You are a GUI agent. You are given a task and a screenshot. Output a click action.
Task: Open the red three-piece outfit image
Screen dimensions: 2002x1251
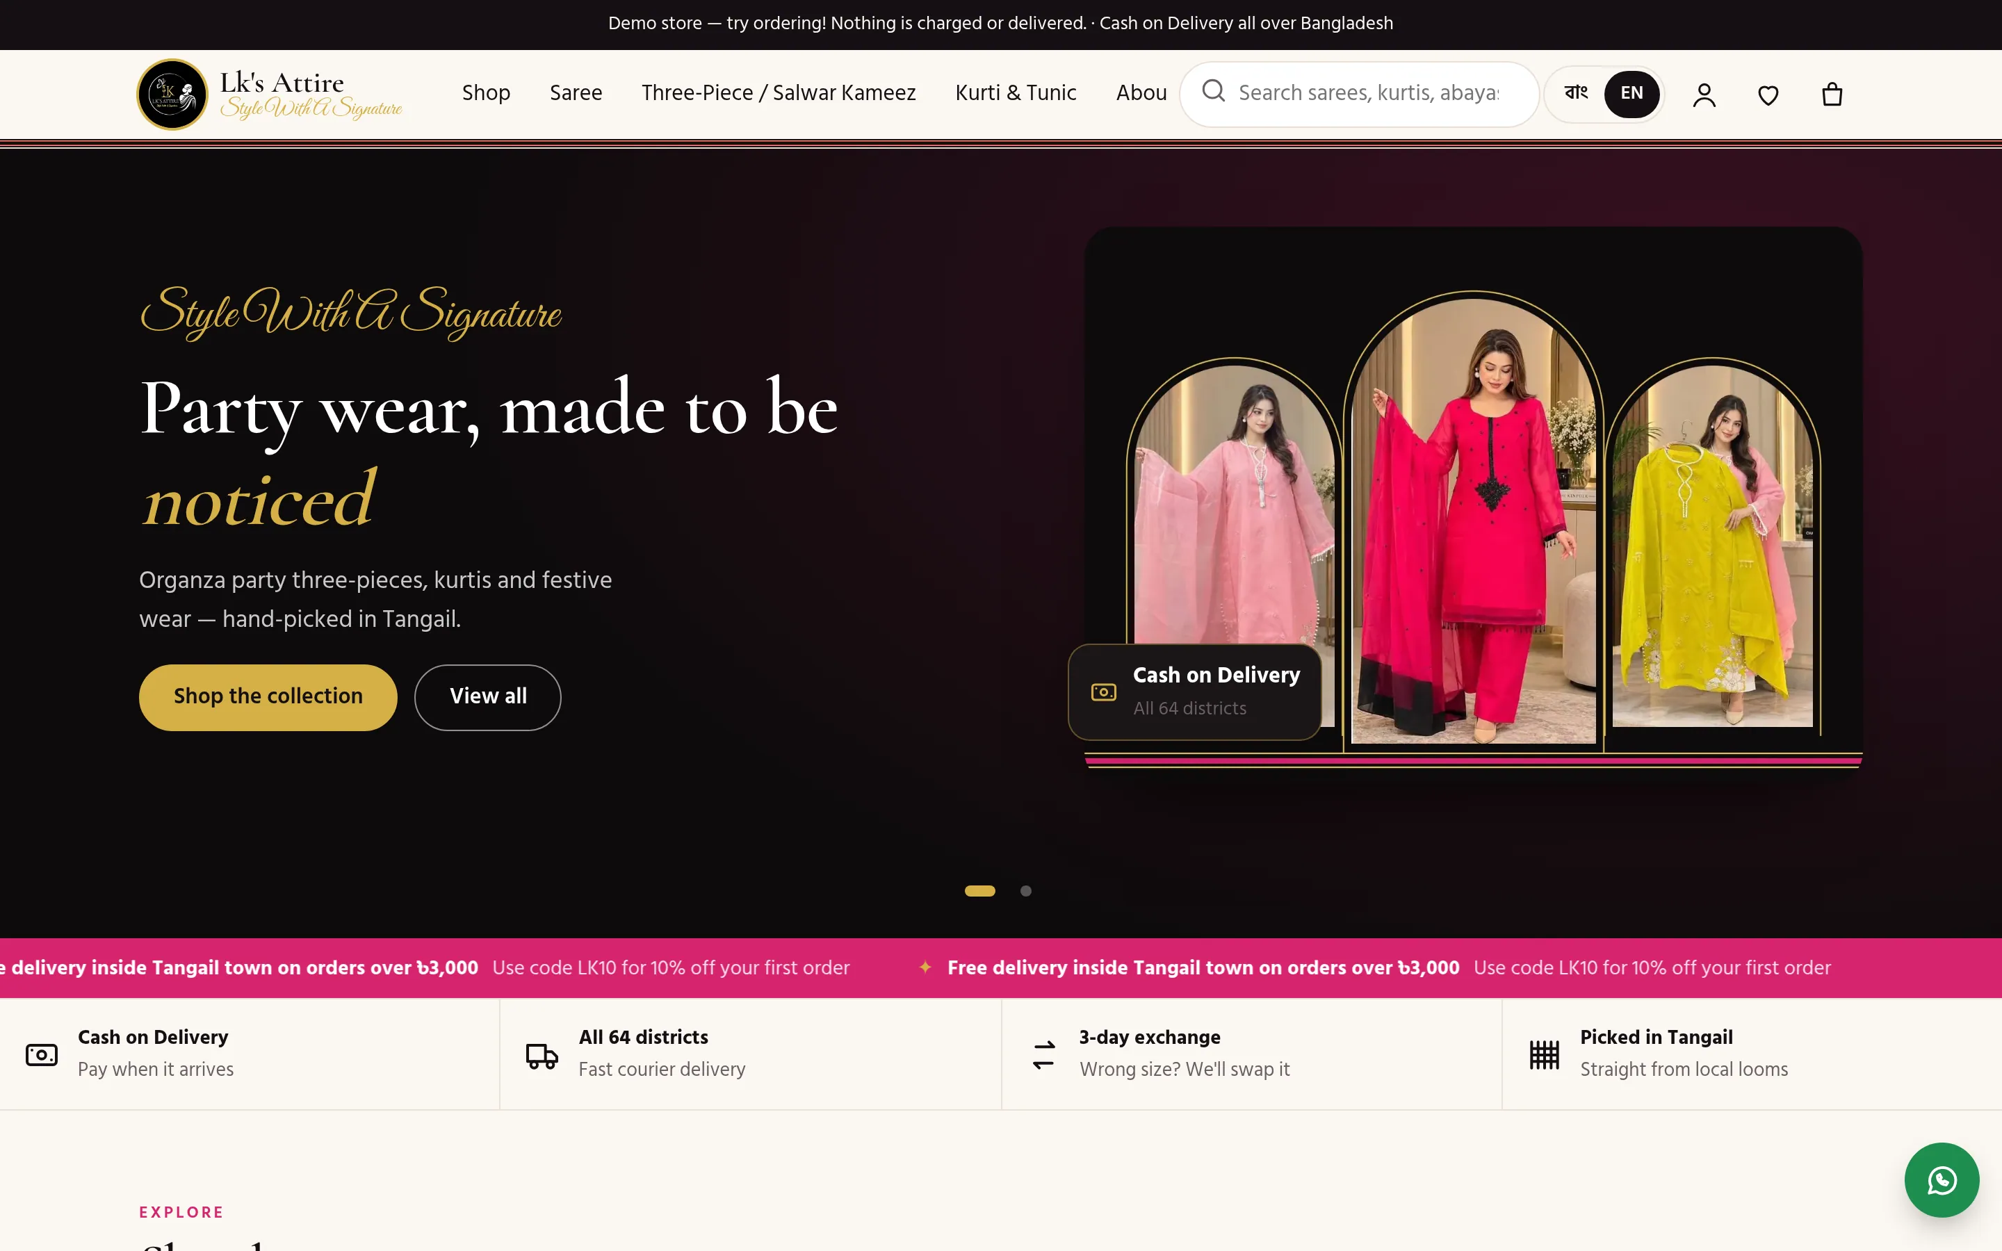click(x=1474, y=521)
